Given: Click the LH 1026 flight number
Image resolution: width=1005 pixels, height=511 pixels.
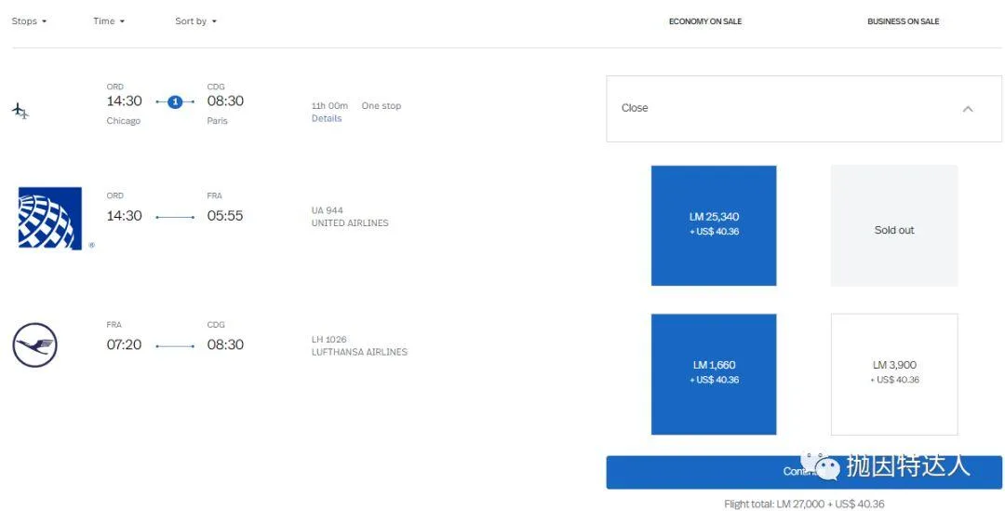Looking at the screenshot, I should tap(329, 340).
